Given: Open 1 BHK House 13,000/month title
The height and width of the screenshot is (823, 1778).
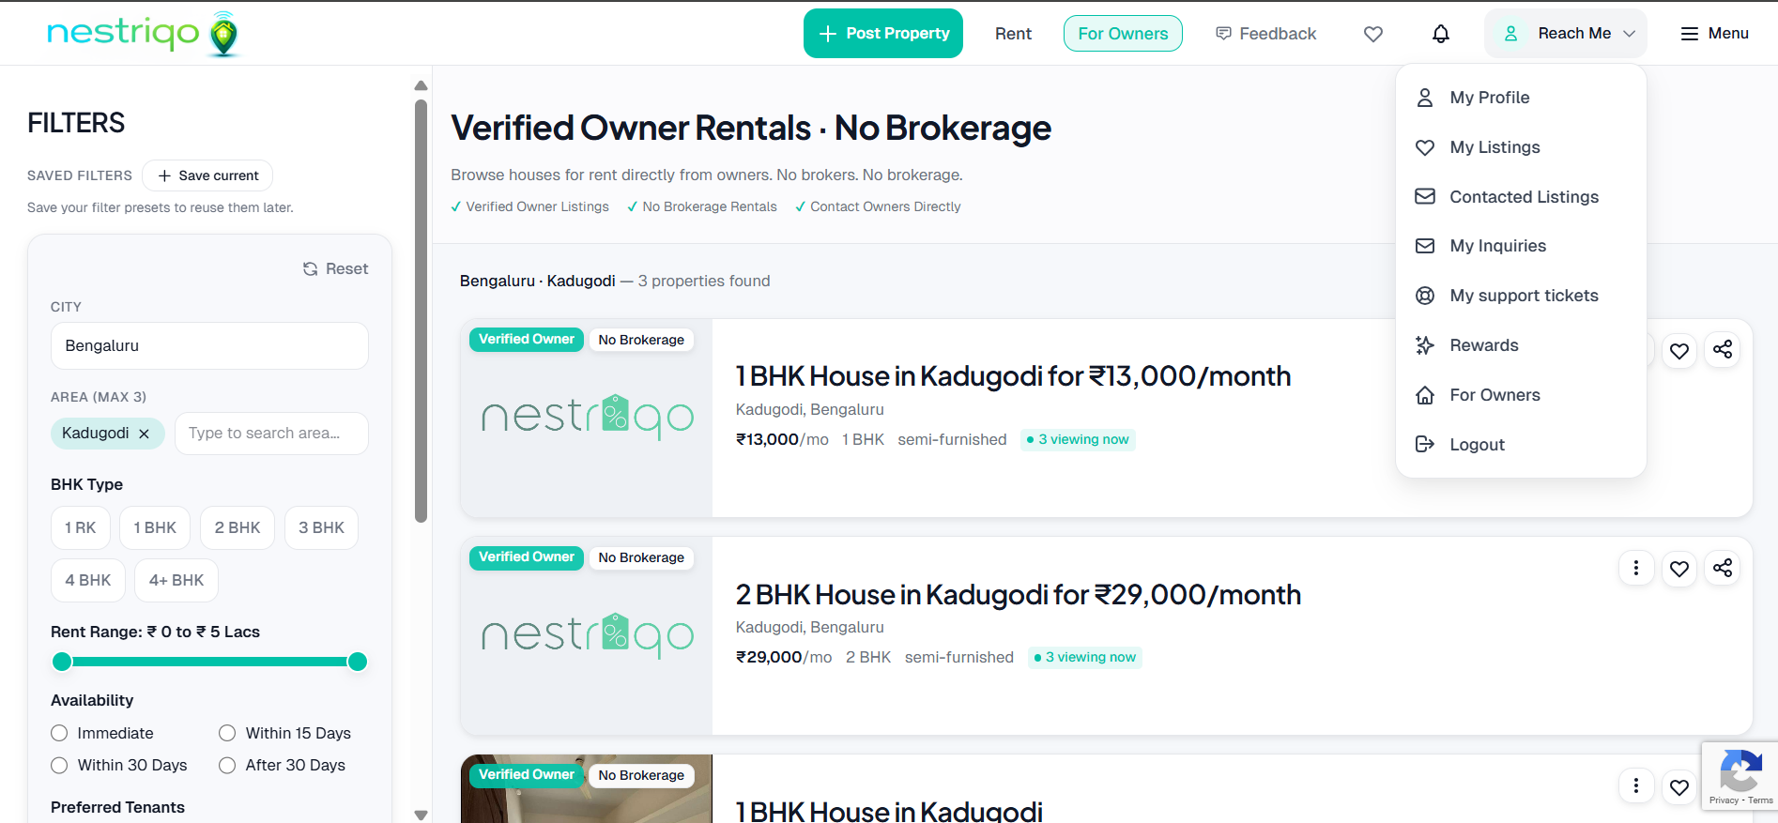Looking at the screenshot, I should [x=1013, y=376].
